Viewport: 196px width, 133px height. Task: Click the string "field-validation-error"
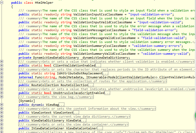[x=154, y=30]
